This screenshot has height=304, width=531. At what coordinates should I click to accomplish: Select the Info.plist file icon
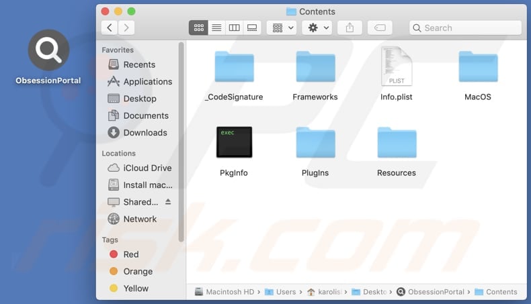pos(396,67)
